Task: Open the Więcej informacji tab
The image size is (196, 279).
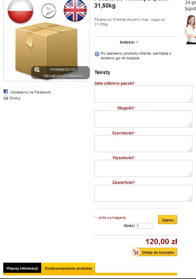Action: 22,268
